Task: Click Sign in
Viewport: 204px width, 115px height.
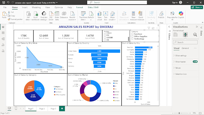Action: coord(175,2)
